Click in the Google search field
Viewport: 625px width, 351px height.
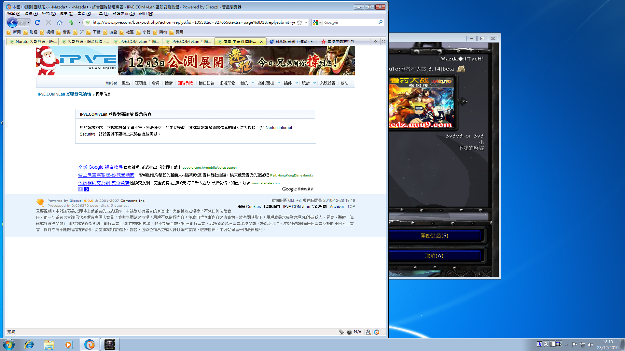coord(350,22)
